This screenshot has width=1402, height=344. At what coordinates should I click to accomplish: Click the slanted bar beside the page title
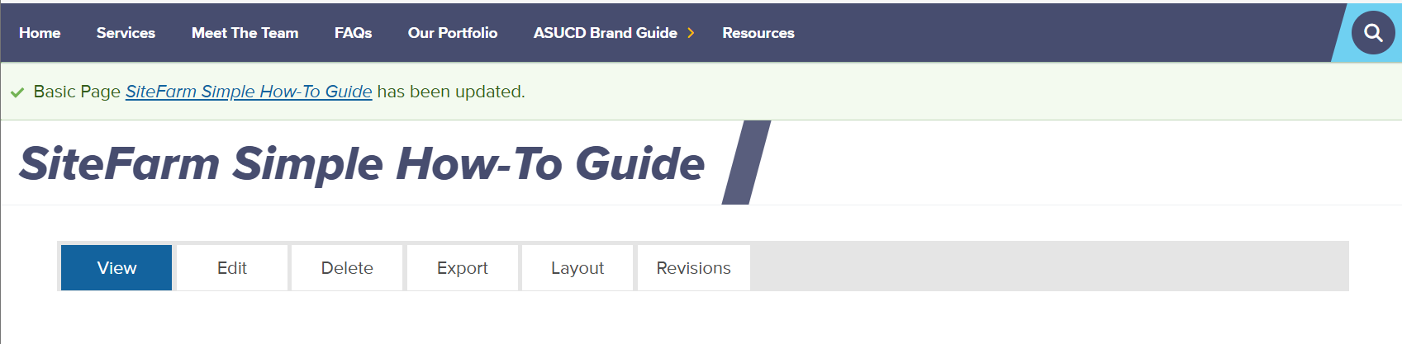click(x=746, y=163)
